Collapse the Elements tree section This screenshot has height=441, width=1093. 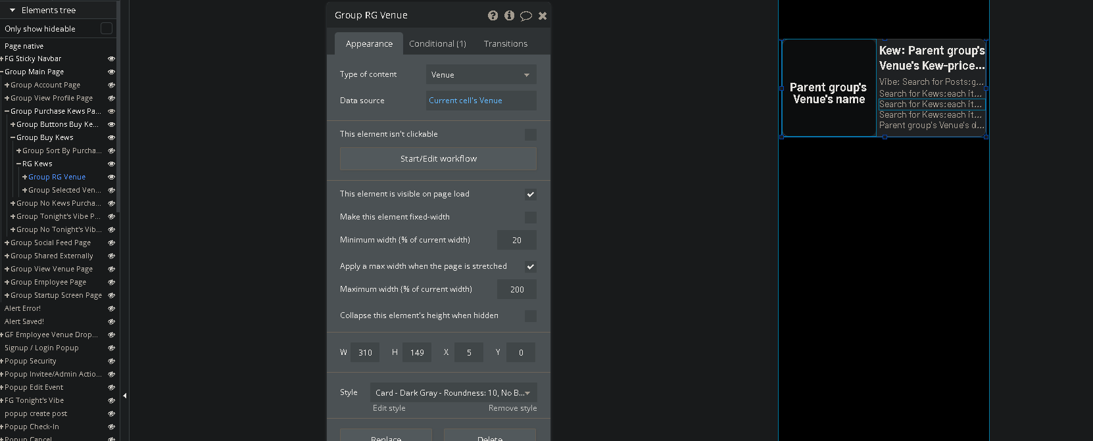pyautogui.click(x=12, y=11)
